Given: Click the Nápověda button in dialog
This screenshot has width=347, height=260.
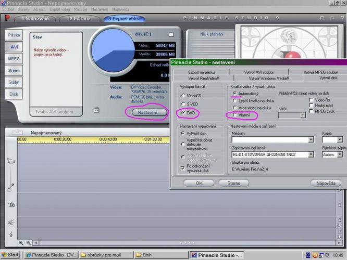Looking at the screenshot, I should [326, 183].
